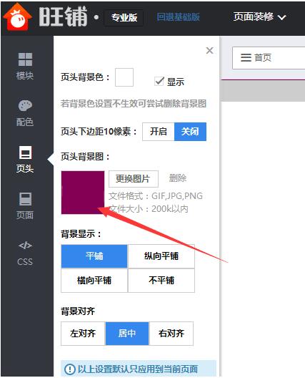Screen dimensions: 305x378
Task: Open the 模块 modules panel icon
Action: tap(25, 59)
